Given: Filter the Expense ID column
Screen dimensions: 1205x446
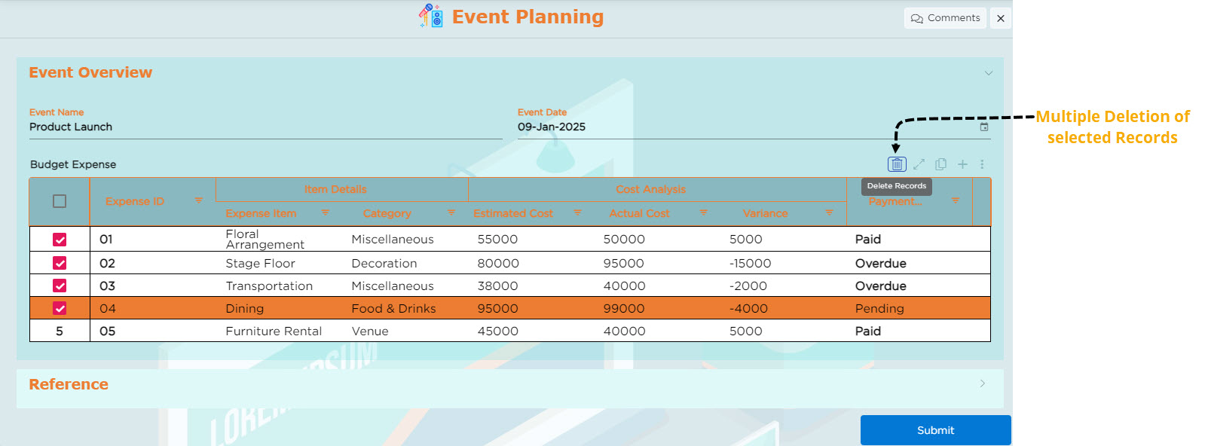Looking at the screenshot, I should tap(199, 201).
